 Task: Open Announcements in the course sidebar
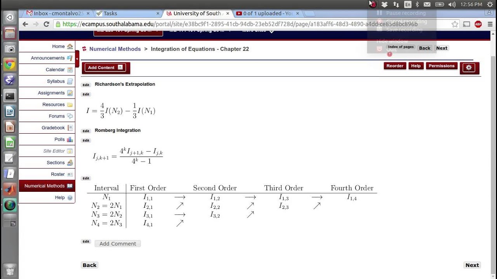(47, 58)
